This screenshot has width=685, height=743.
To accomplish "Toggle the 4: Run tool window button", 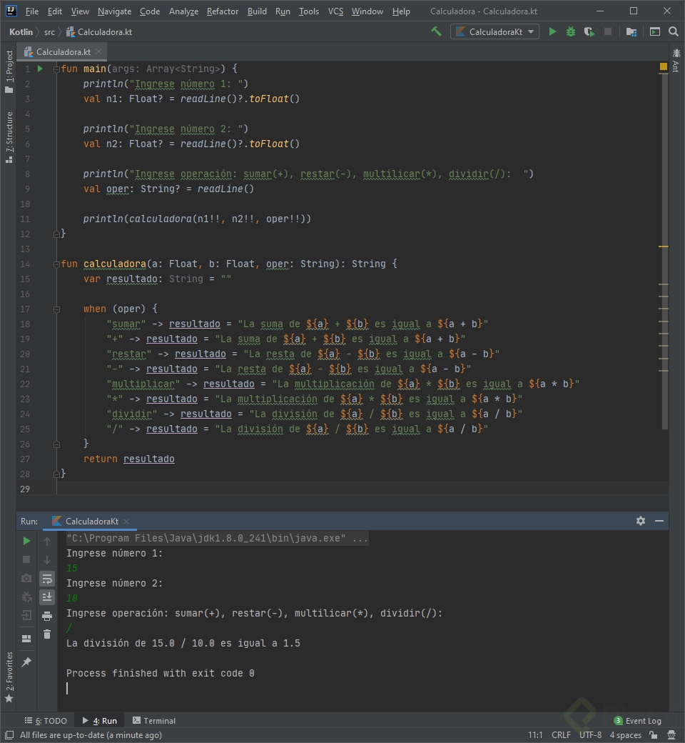I will (100, 721).
